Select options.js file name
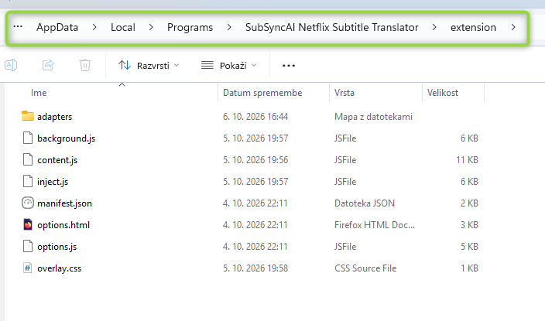Image resolution: width=545 pixels, height=321 pixels. coord(57,247)
